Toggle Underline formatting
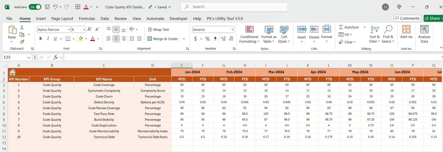The height and width of the screenshot is (152, 443). (x=55, y=39)
